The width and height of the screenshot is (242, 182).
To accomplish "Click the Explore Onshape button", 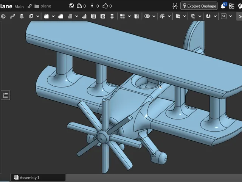I will click(x=199, y=6).
